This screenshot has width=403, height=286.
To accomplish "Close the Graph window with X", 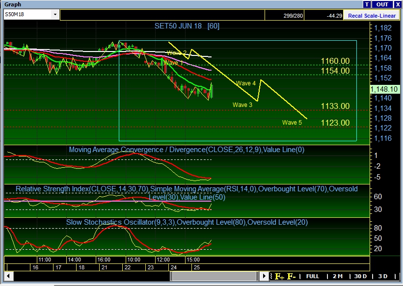I will pyautogui.click(x=397, y=4).
